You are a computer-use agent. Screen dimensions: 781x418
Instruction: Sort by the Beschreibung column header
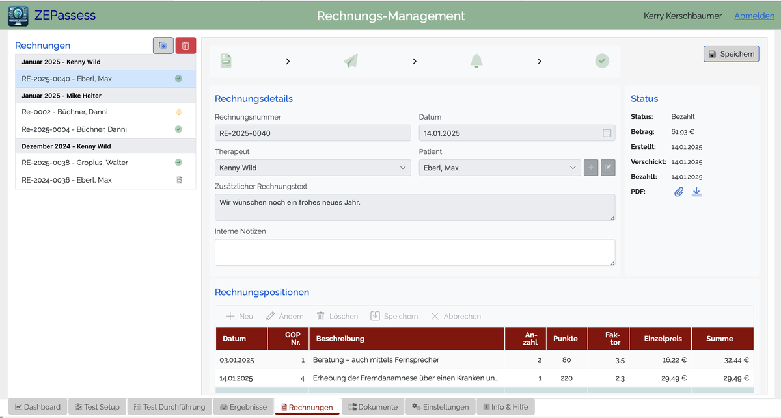tap(407, 339)
